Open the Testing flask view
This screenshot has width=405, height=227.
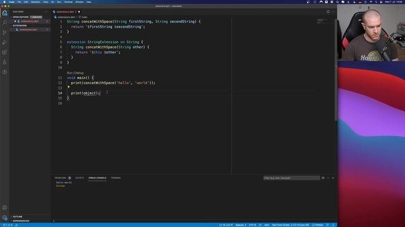tap(4, 62)
